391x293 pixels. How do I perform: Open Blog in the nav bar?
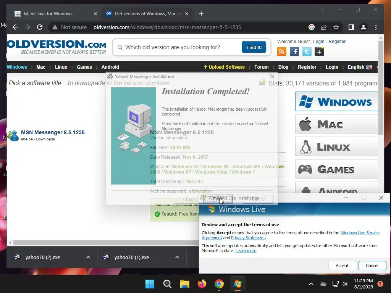coord(283,67)
